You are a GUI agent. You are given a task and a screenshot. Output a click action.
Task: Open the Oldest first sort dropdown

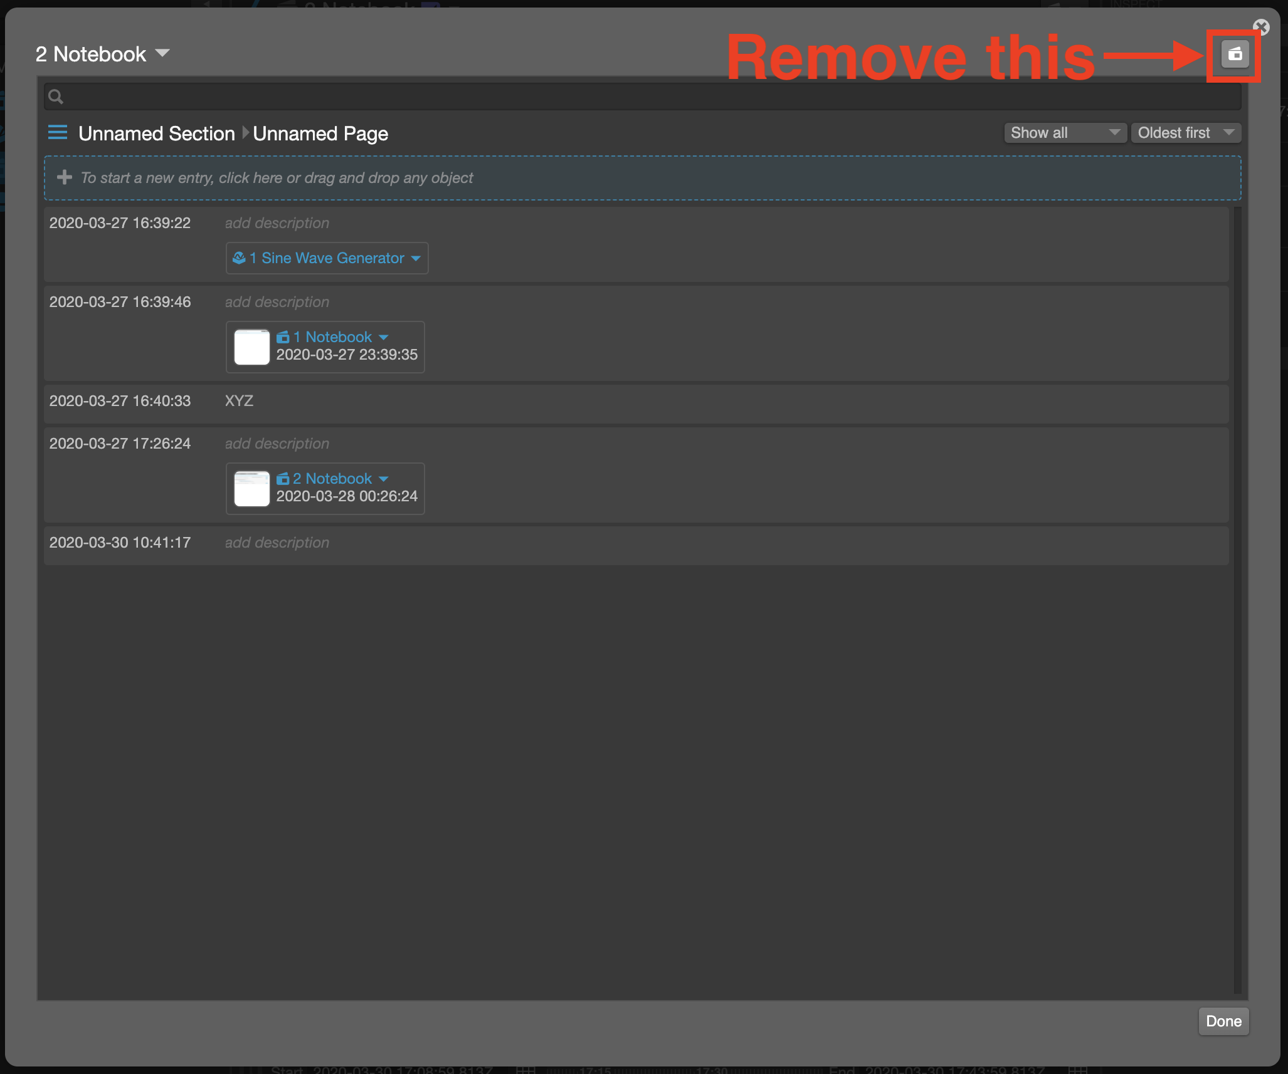click(x=1185, y=132)
